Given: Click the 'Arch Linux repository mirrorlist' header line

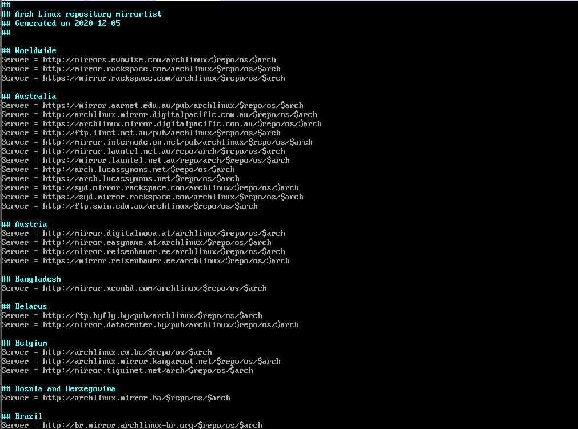Looking at the screenshot, I should pyautogui.click(x=81, y=14).
